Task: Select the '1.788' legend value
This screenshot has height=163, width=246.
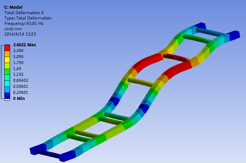Action: coord(18,63)
